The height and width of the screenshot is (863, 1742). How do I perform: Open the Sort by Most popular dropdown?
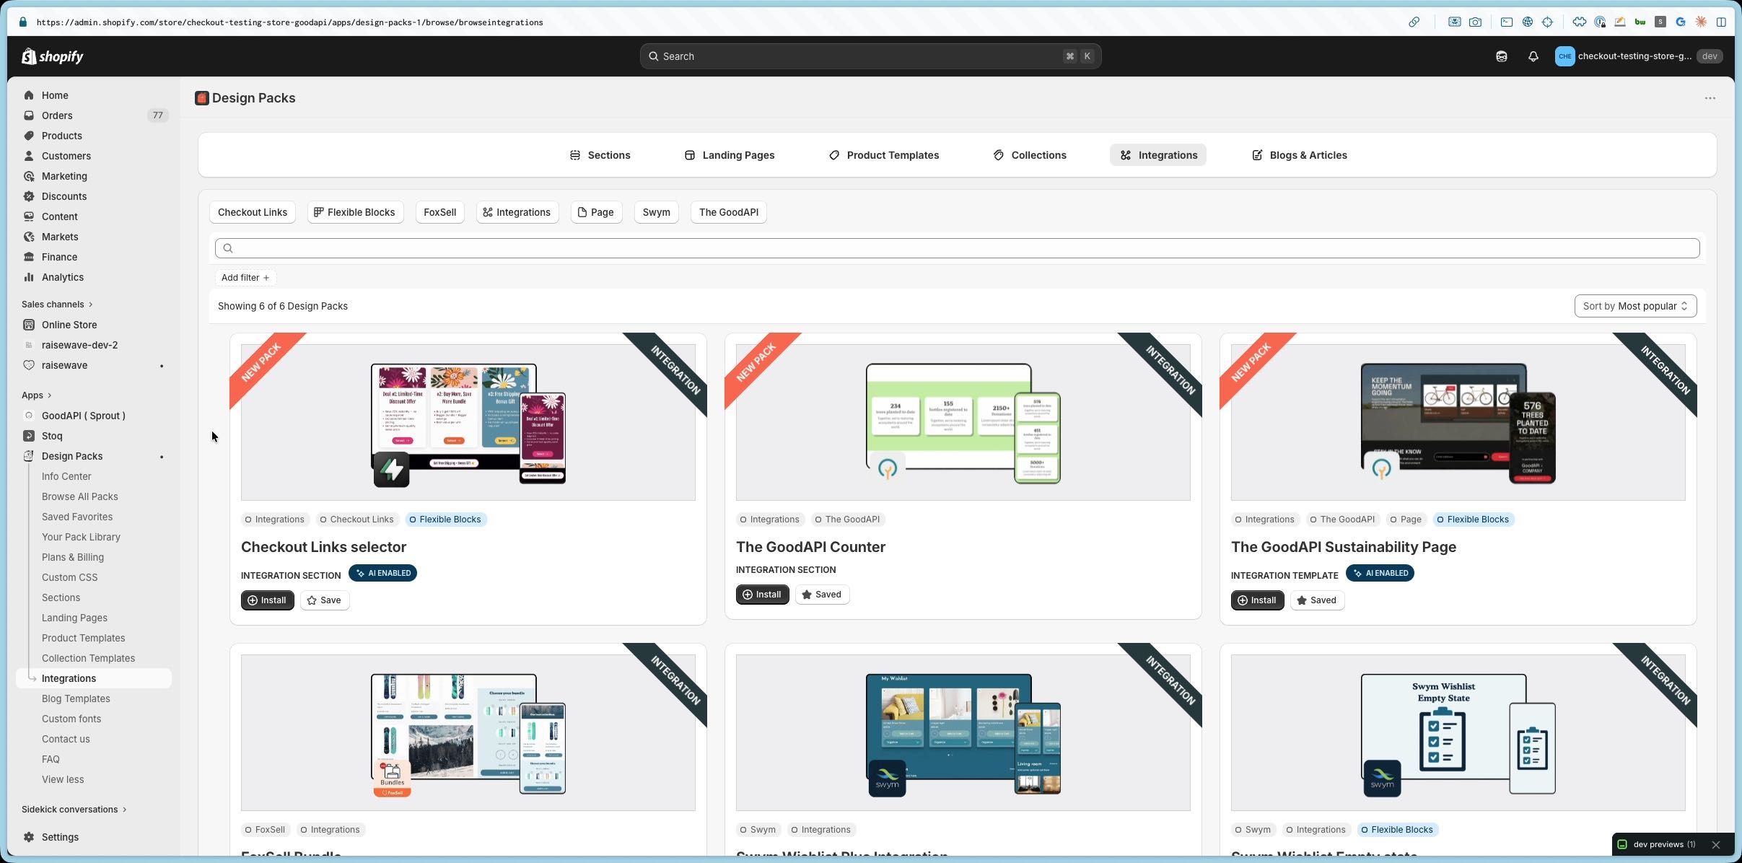pyautogui.click(x=1634, y=306)
